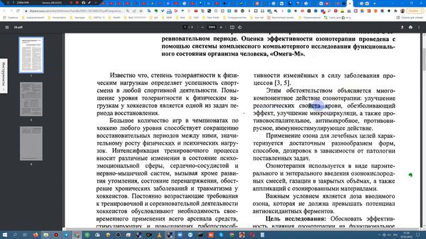Open VLC cone icon on the taskbar
The image size is (426, 239).
click(x=159, y=234)
